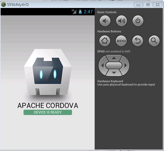Image resolution: width=164 pixels, height=151 pixels.
Task: Click the 2:47 clock in status bar
Action: pos(88,12)
